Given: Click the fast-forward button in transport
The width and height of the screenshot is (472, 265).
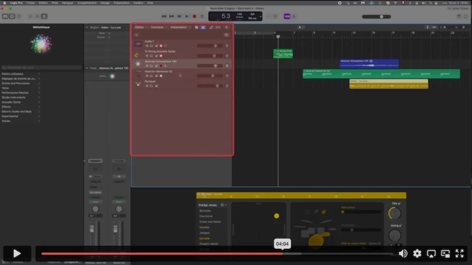Looking at the screenshot, I should tap(171, 16).
